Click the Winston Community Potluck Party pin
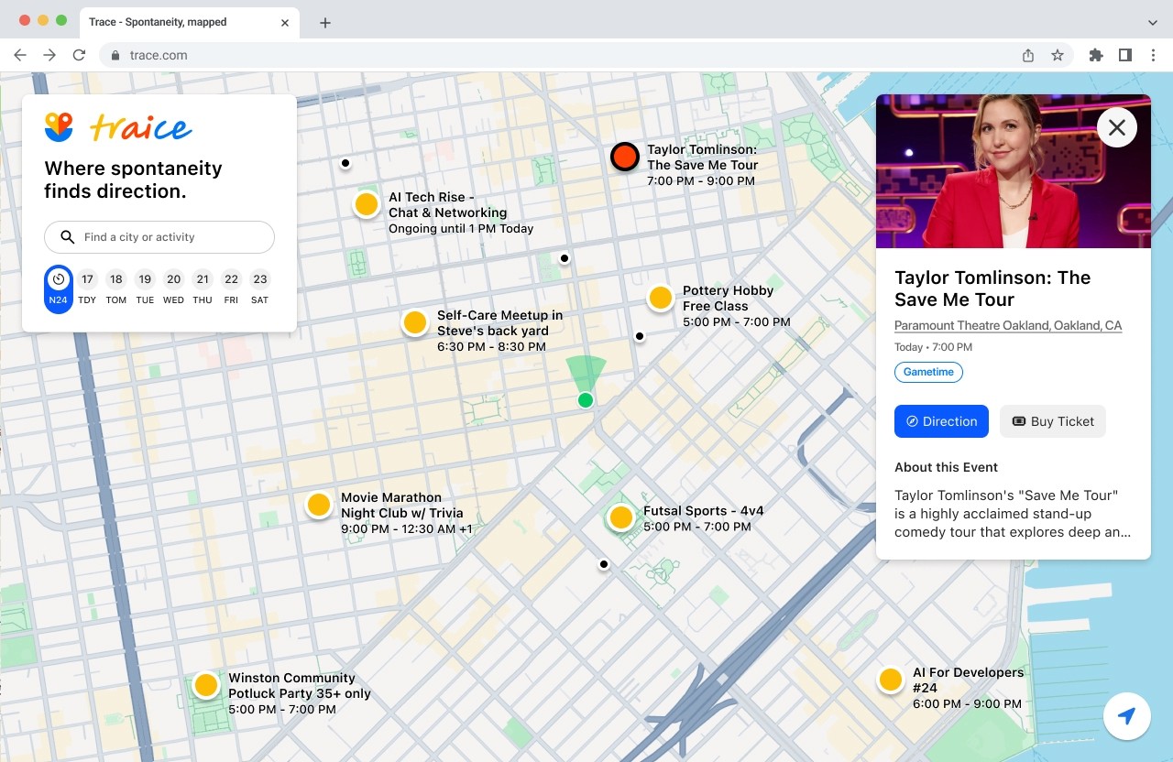1173x762 pixels. 206,684
